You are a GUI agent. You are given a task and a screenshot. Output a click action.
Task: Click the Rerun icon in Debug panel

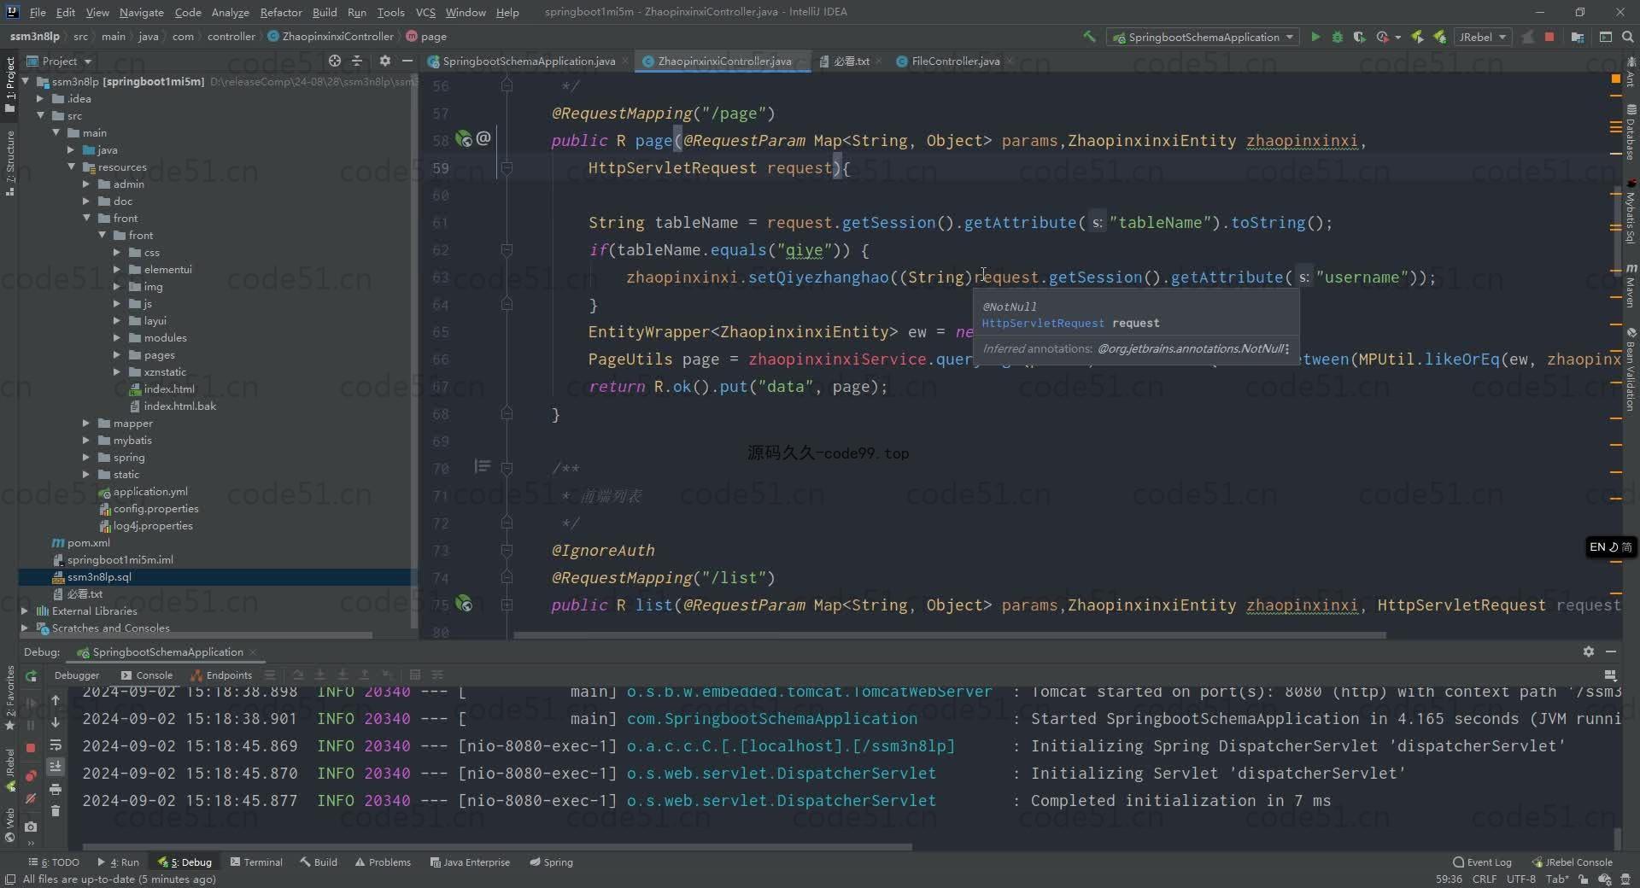click(x=32, y=675)
